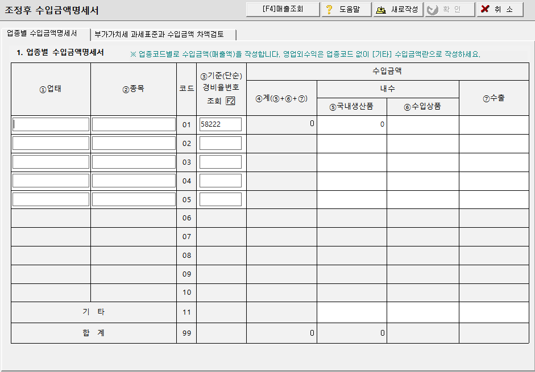Click the ⑤국내생산품 column header
The height and width of the screenshot is (372, 535).
tap(352, 107)
